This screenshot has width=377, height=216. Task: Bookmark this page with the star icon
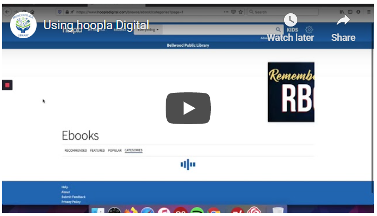[x=241, y=12]
